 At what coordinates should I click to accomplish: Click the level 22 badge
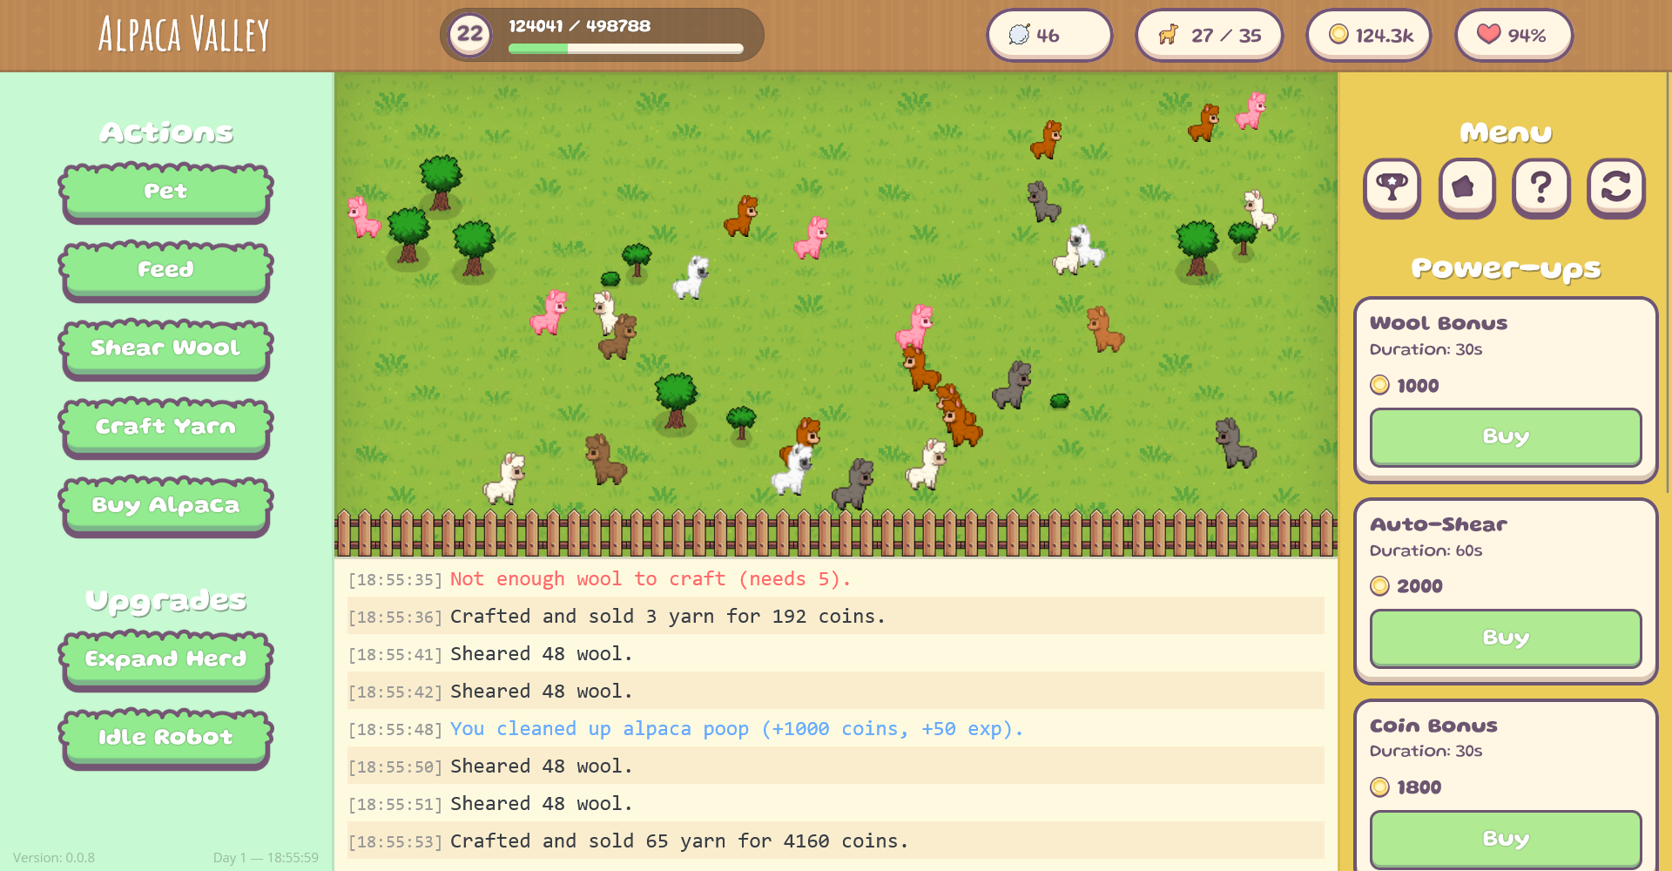[469, 33]
